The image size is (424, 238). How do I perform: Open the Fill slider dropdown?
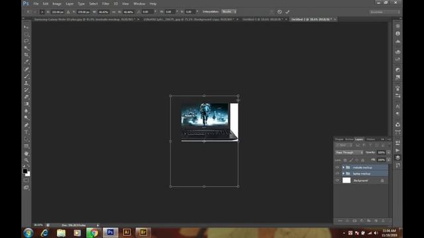[x=389, y=160]
